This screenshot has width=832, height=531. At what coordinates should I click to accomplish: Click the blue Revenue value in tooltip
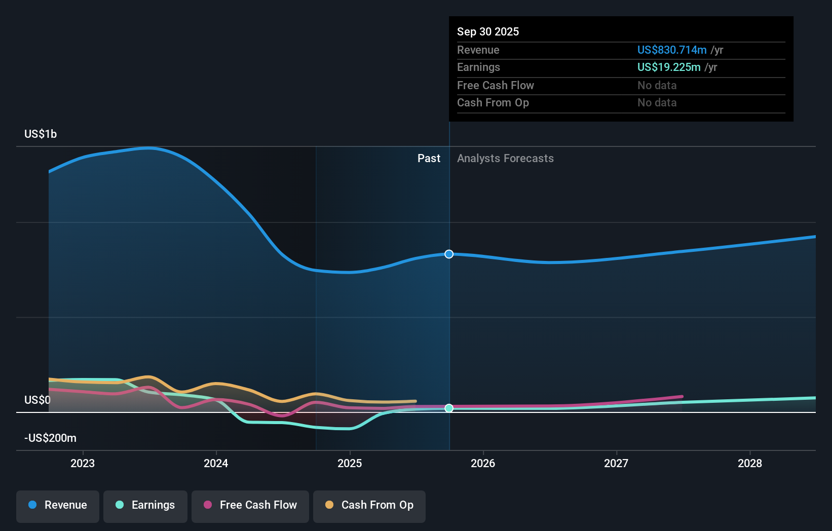[672, 50]
